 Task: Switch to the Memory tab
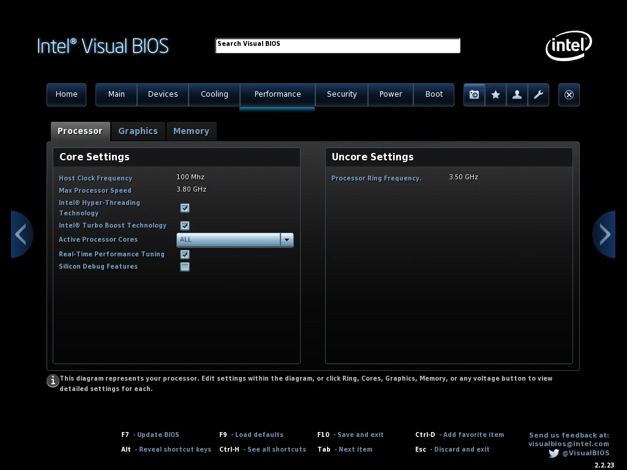[x=191, y=131]
